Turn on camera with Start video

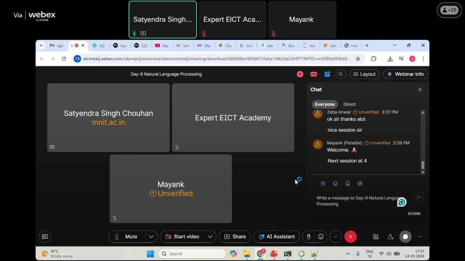pyautogui.click(x=182, y=237)
